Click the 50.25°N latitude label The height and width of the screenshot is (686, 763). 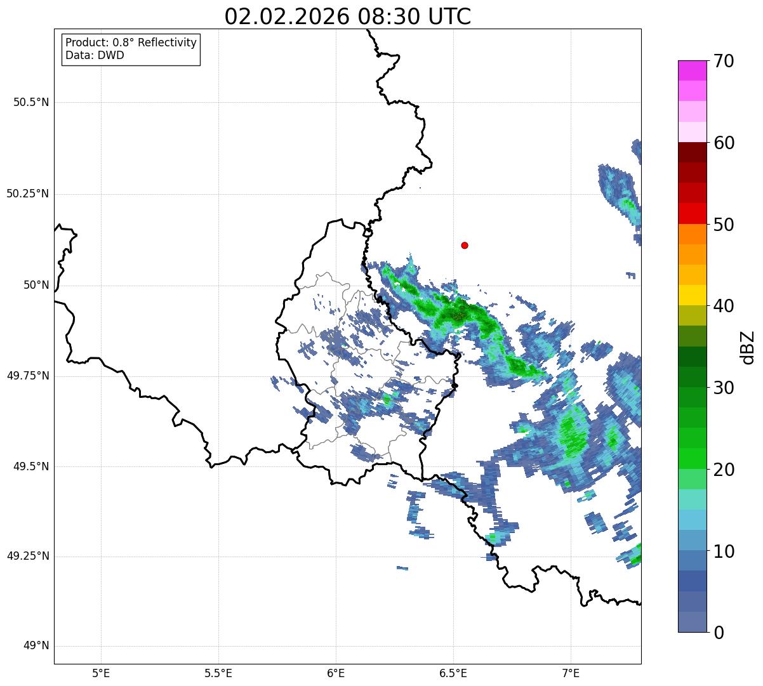(x=27, y=194)
